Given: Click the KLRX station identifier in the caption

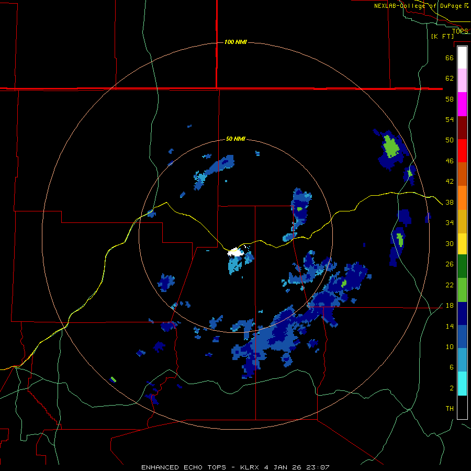Looking at the screenshot, I should coord(249,467).
